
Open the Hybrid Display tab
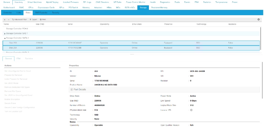pos(52,2)
